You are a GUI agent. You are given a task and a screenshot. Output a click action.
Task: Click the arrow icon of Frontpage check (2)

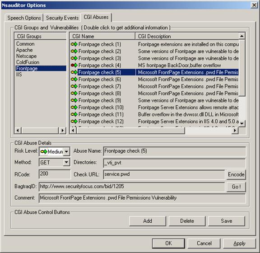[x=74, y=51]
